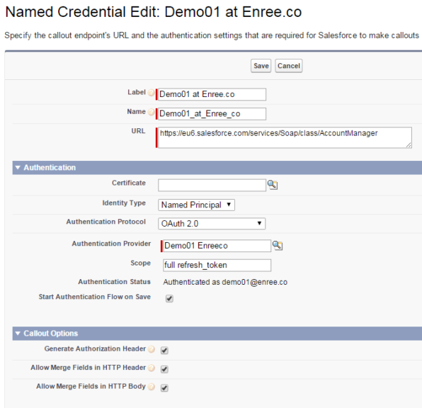Open the Authentication Protocol dropdown
422x408 pixels.
(x=212, y=224)
